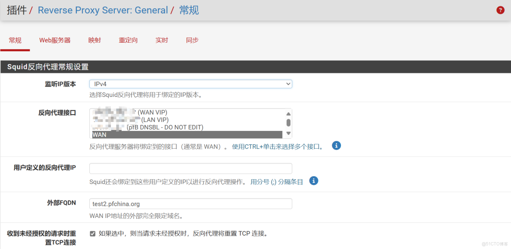Click the Reverse Proxy Server: General breadcrumb link
Image resolution: width=511 pixels, height=249 pixels.
point(103,10)
